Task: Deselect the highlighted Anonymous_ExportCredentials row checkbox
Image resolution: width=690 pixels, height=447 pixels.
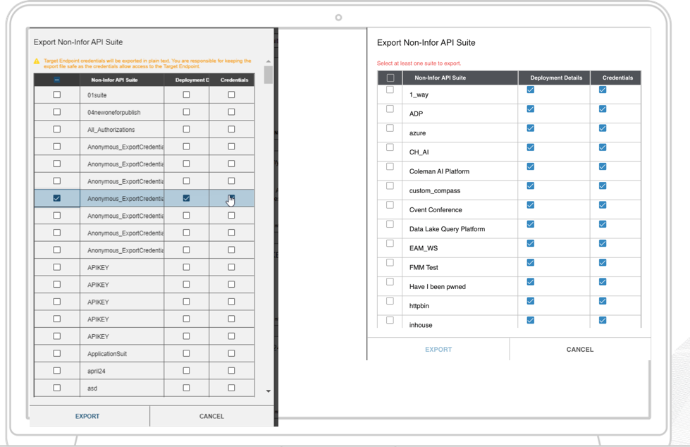Action: [x=57, y=198]
